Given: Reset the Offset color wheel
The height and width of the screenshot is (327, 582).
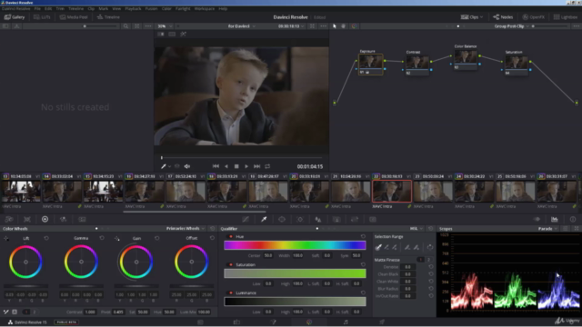Looking at the screenshot, I should click(212, 238).
